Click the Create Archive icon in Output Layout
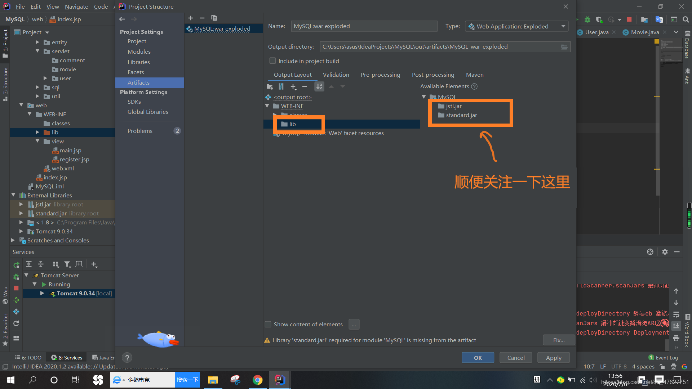Viewport: 692px width, 389px height. pyautogui.click(x=281, y=86)
